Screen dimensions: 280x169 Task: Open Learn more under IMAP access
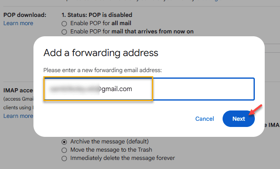(18, 116)
